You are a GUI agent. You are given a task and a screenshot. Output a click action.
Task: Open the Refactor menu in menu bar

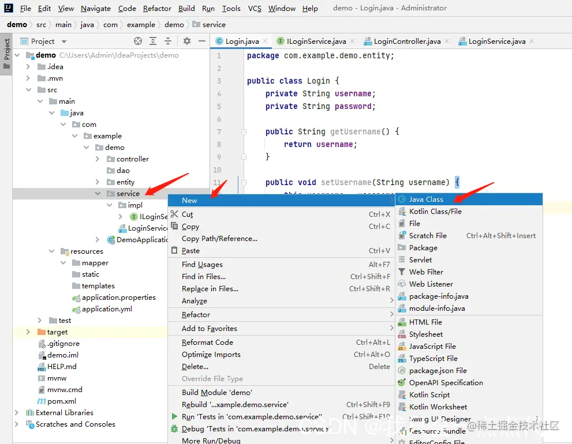157,9
